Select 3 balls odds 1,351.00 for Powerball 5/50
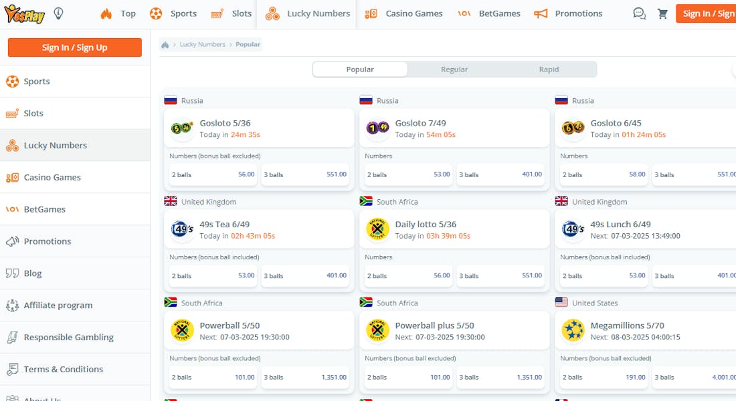The width and height of the screenshot is (736, 401). (x=305, y=377)
